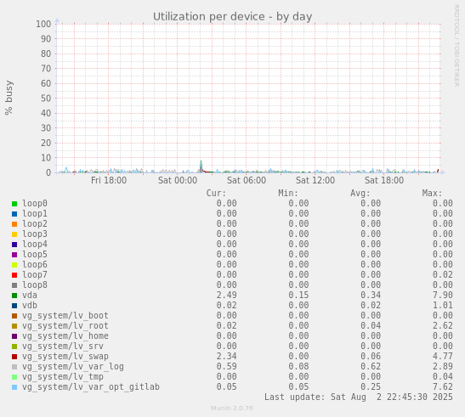The image size is (465, 417).
Task: Click lv_var_opt_gitlab's max value 7.62
Action: (442, 387)
